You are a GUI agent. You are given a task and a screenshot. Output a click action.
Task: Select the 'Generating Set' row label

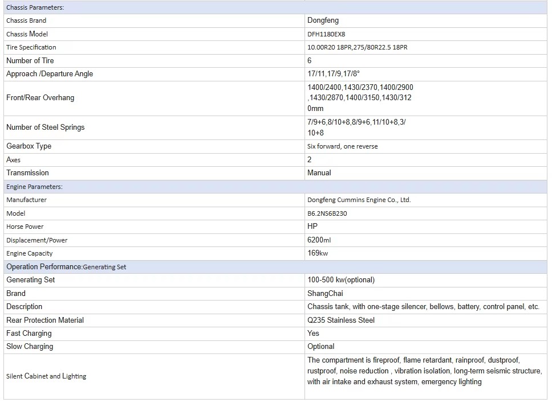click(x=31, y=280)
